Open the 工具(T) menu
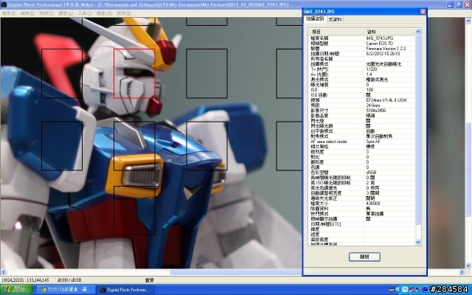Image resolution: width=472 pixels, height=295 pixels. tap(85, 13)
